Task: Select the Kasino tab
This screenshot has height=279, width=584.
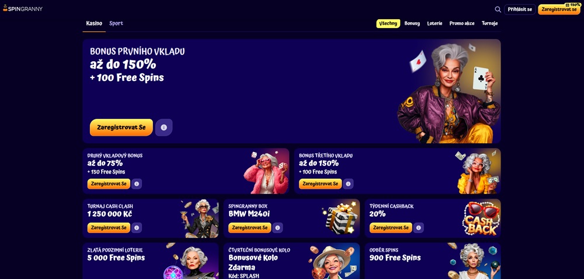Action: pyautogui.click(x=94, y=23)
